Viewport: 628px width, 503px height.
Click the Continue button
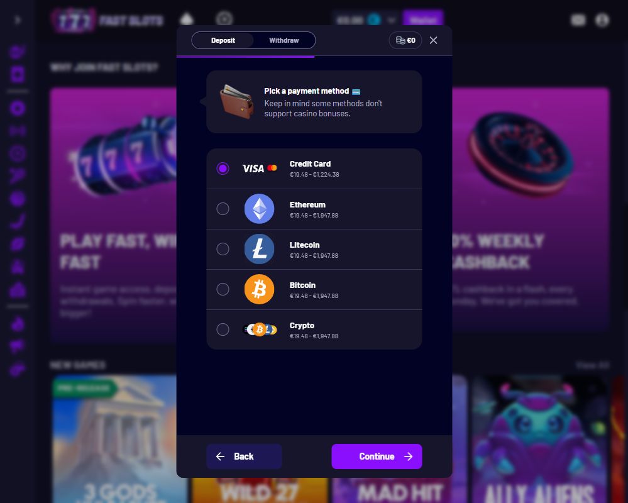click(x=377, y=456)
